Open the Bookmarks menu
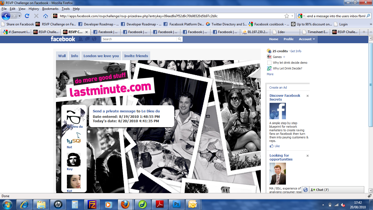Image resolution: width=373 pixels, height=210 pixels. coord(50,9)
